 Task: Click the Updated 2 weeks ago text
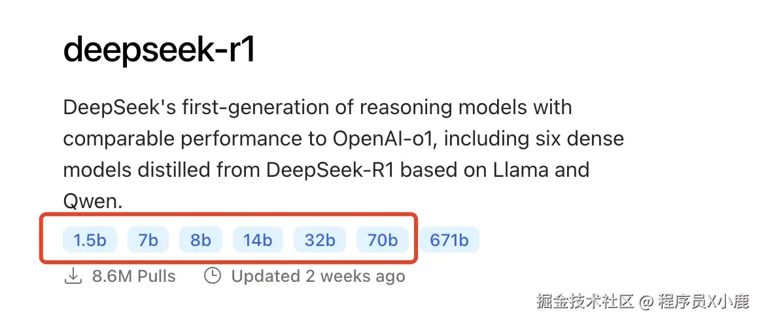tap(318, 276)
